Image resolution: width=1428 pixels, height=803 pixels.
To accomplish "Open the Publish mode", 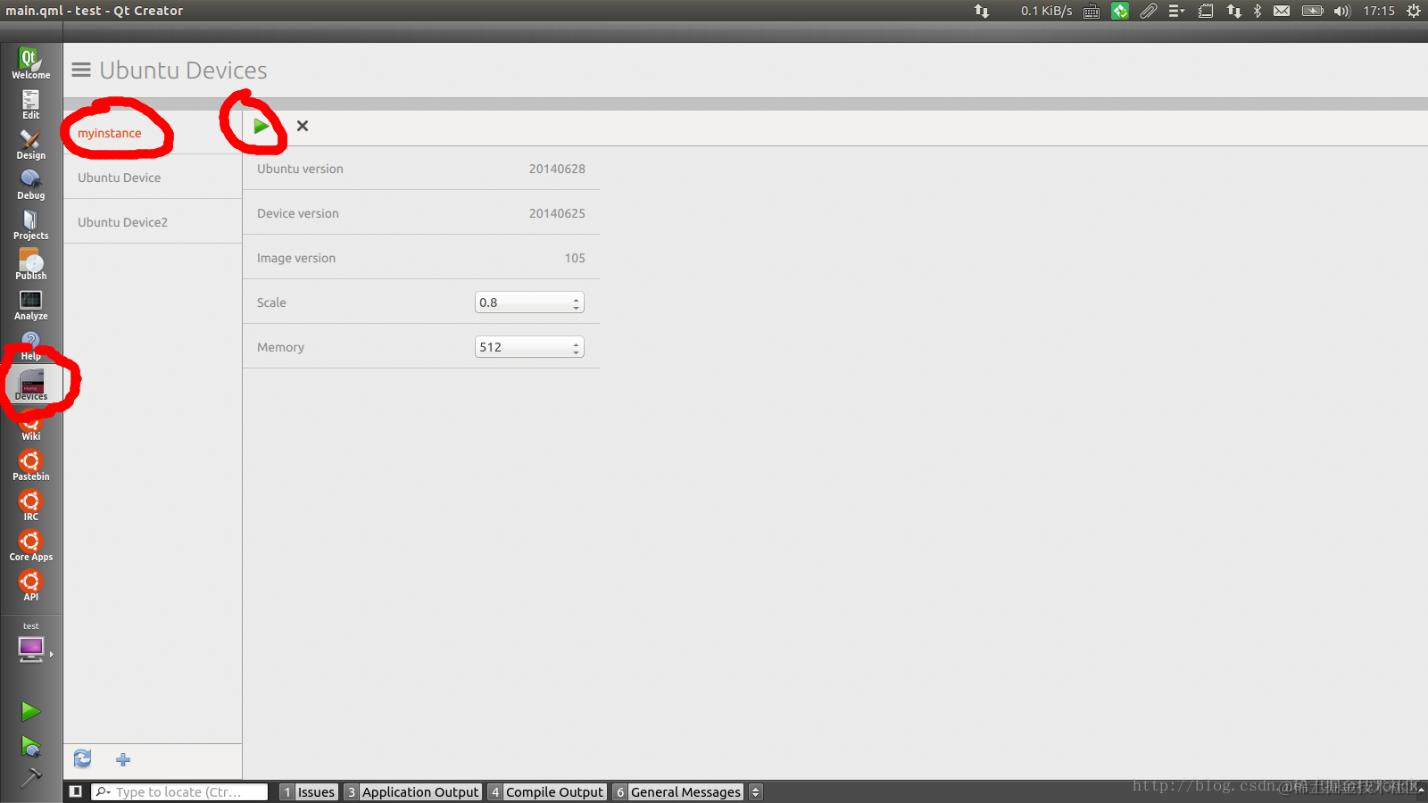I will point(30,265).
